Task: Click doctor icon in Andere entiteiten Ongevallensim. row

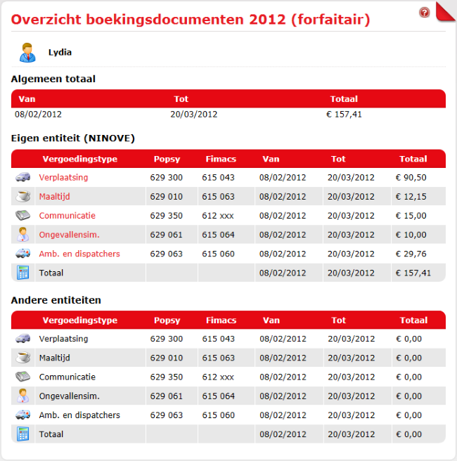Action: 23,396
